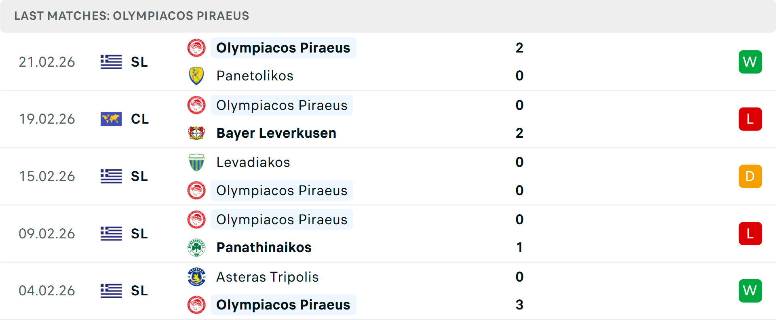Click the Last Matches: Olympiacos Piraeus header

[x=132, y=16]
